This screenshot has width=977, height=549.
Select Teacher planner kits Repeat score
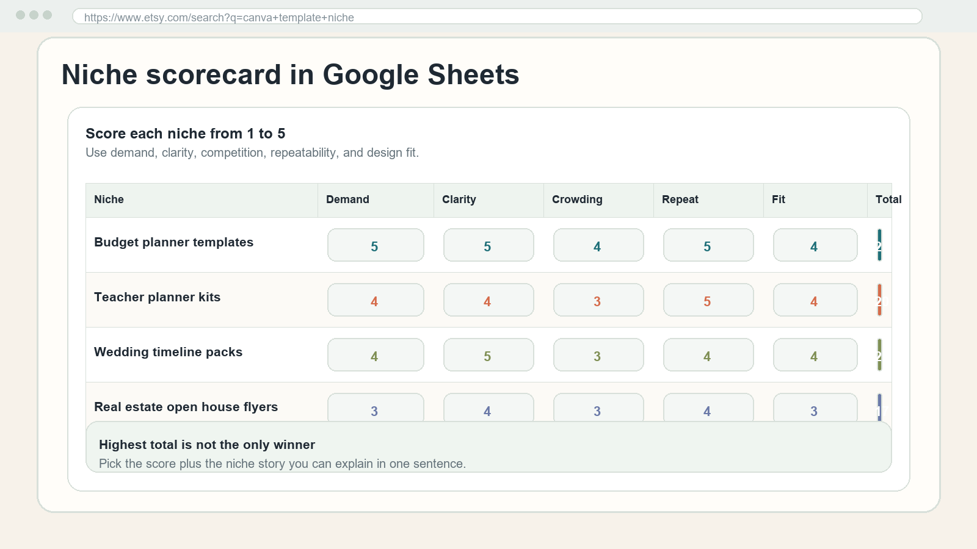(708, 300)
